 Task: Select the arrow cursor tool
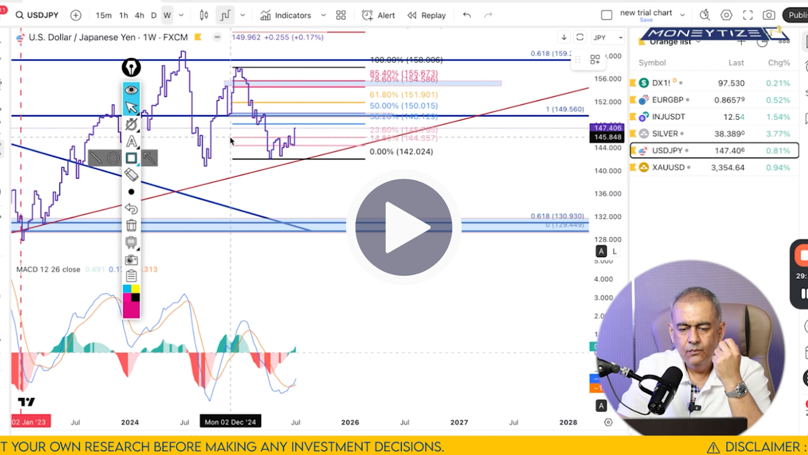[131, 107]
